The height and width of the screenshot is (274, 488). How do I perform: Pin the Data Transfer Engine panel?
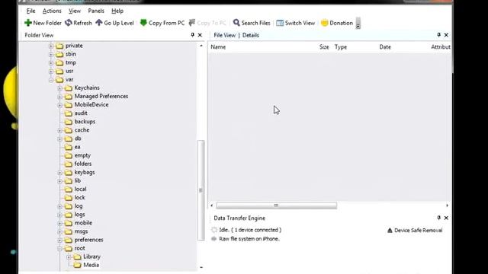(439, 218)
